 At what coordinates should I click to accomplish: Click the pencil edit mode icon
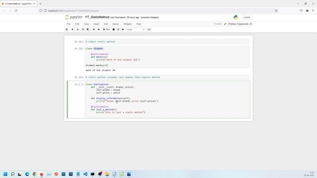tap(225, 24)
